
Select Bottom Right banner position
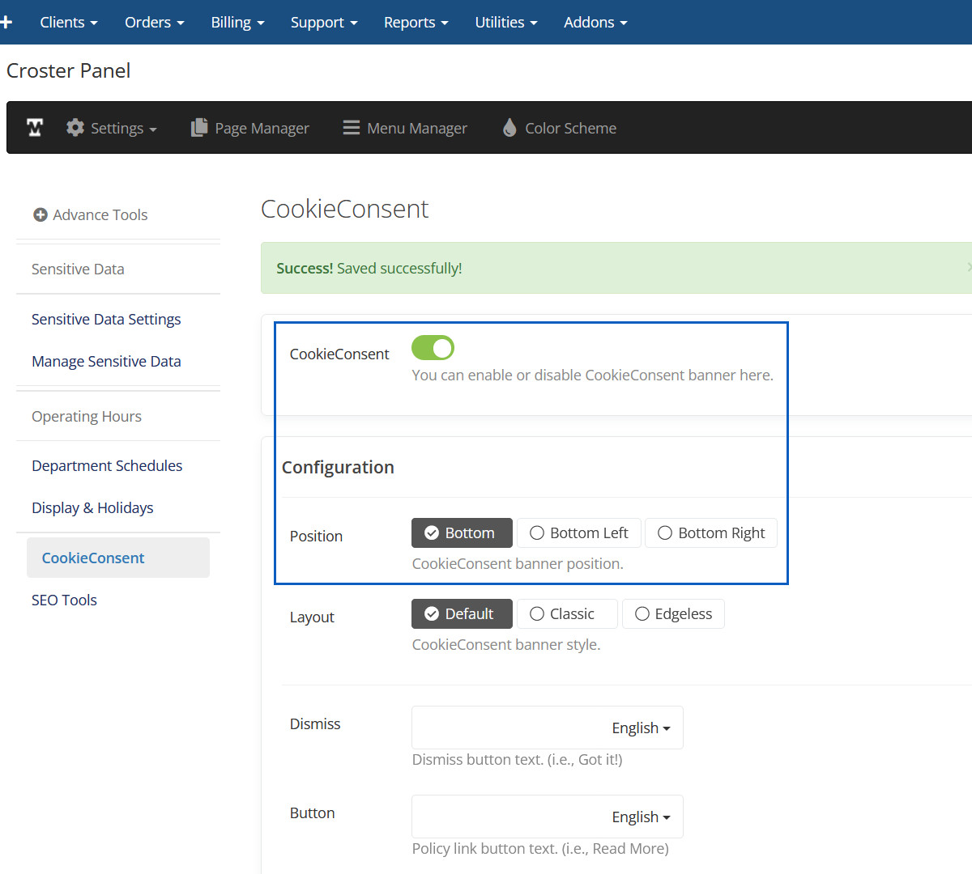pyautogui.click(x=711, y=533)
